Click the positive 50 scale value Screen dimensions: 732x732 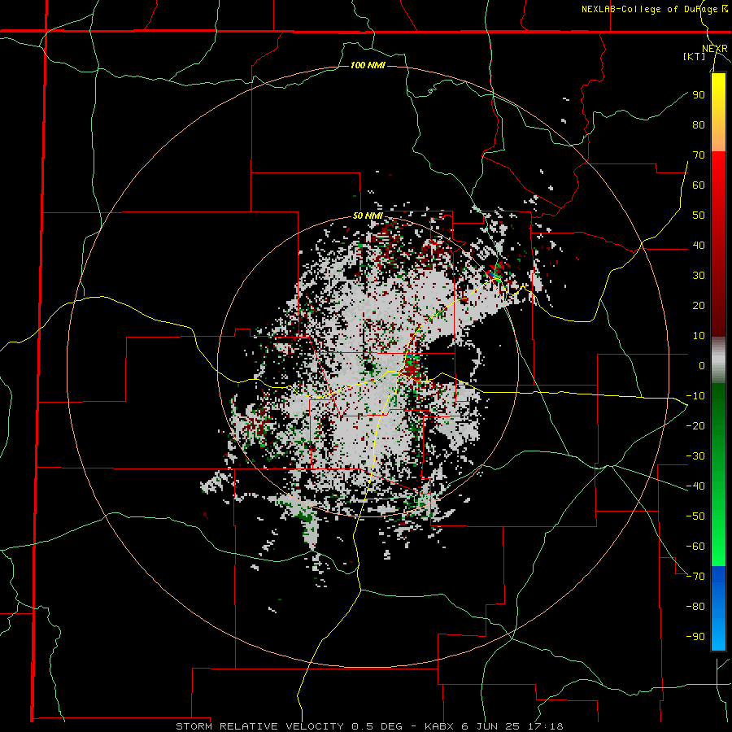pos(699,216)
